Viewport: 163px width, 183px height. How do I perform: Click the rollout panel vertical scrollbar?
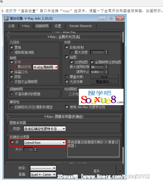click(123, 97)
